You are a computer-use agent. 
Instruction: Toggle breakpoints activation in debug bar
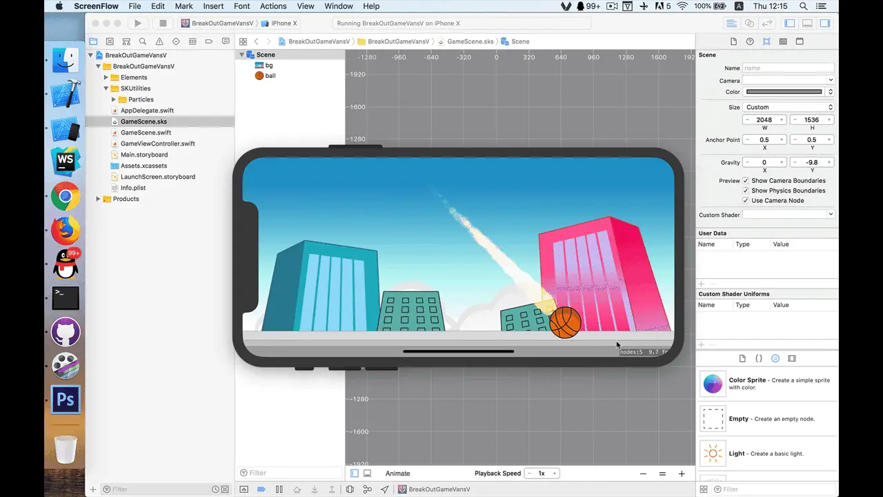[x=261, y=489]
